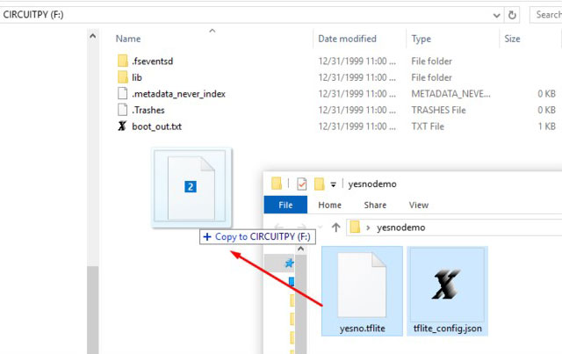
Task: Expand the Quick Access Toolbar customize arrow
Action: coord(334,184)
